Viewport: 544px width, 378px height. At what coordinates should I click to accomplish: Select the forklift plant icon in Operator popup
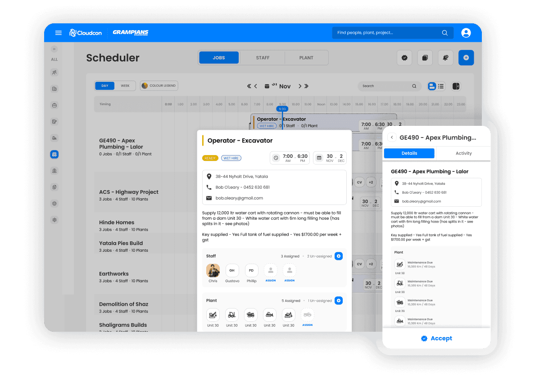232,315
